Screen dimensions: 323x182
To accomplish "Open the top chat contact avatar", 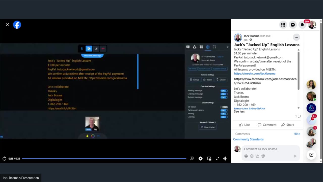I will [311, 85].
